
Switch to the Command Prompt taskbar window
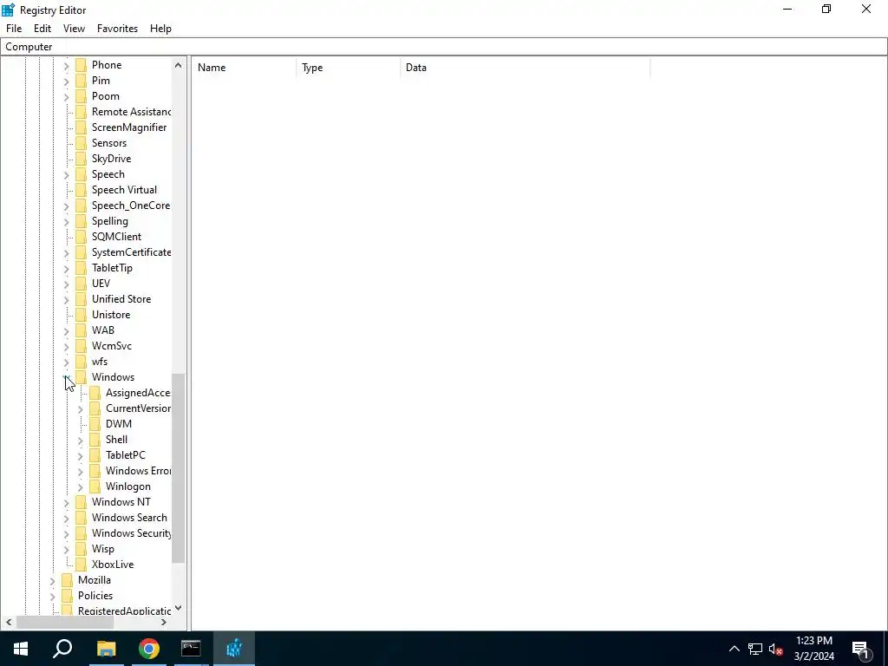[x=191, y=649]
